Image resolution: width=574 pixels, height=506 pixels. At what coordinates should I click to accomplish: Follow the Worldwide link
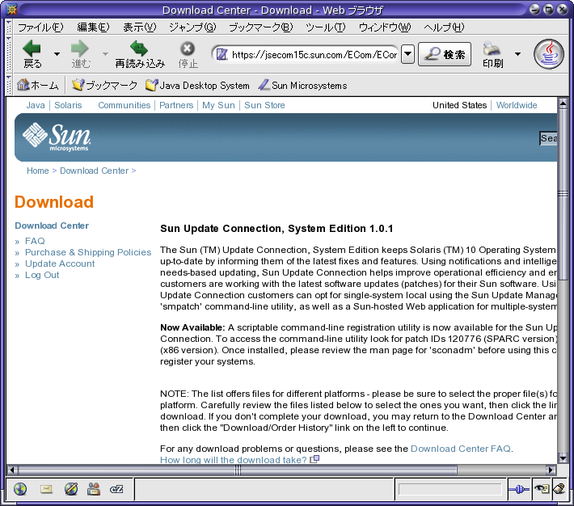pyautogui.click(x=517, y=105)
